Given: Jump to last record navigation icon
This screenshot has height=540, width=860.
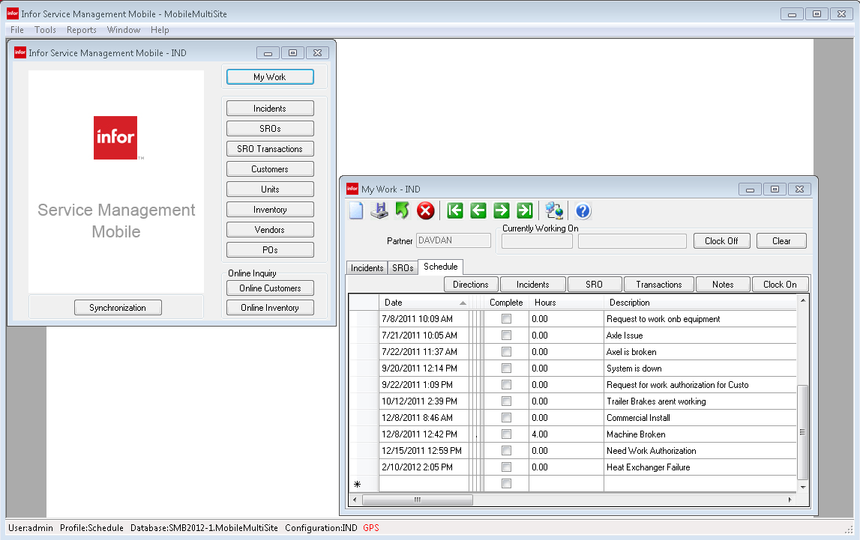Looking at the screenshot, I should 525,210.
